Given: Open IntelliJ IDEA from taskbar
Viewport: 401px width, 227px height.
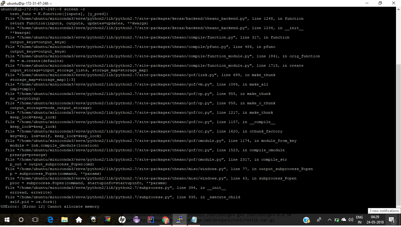Looking at the screenshot, I should click(x=151, y=220).
